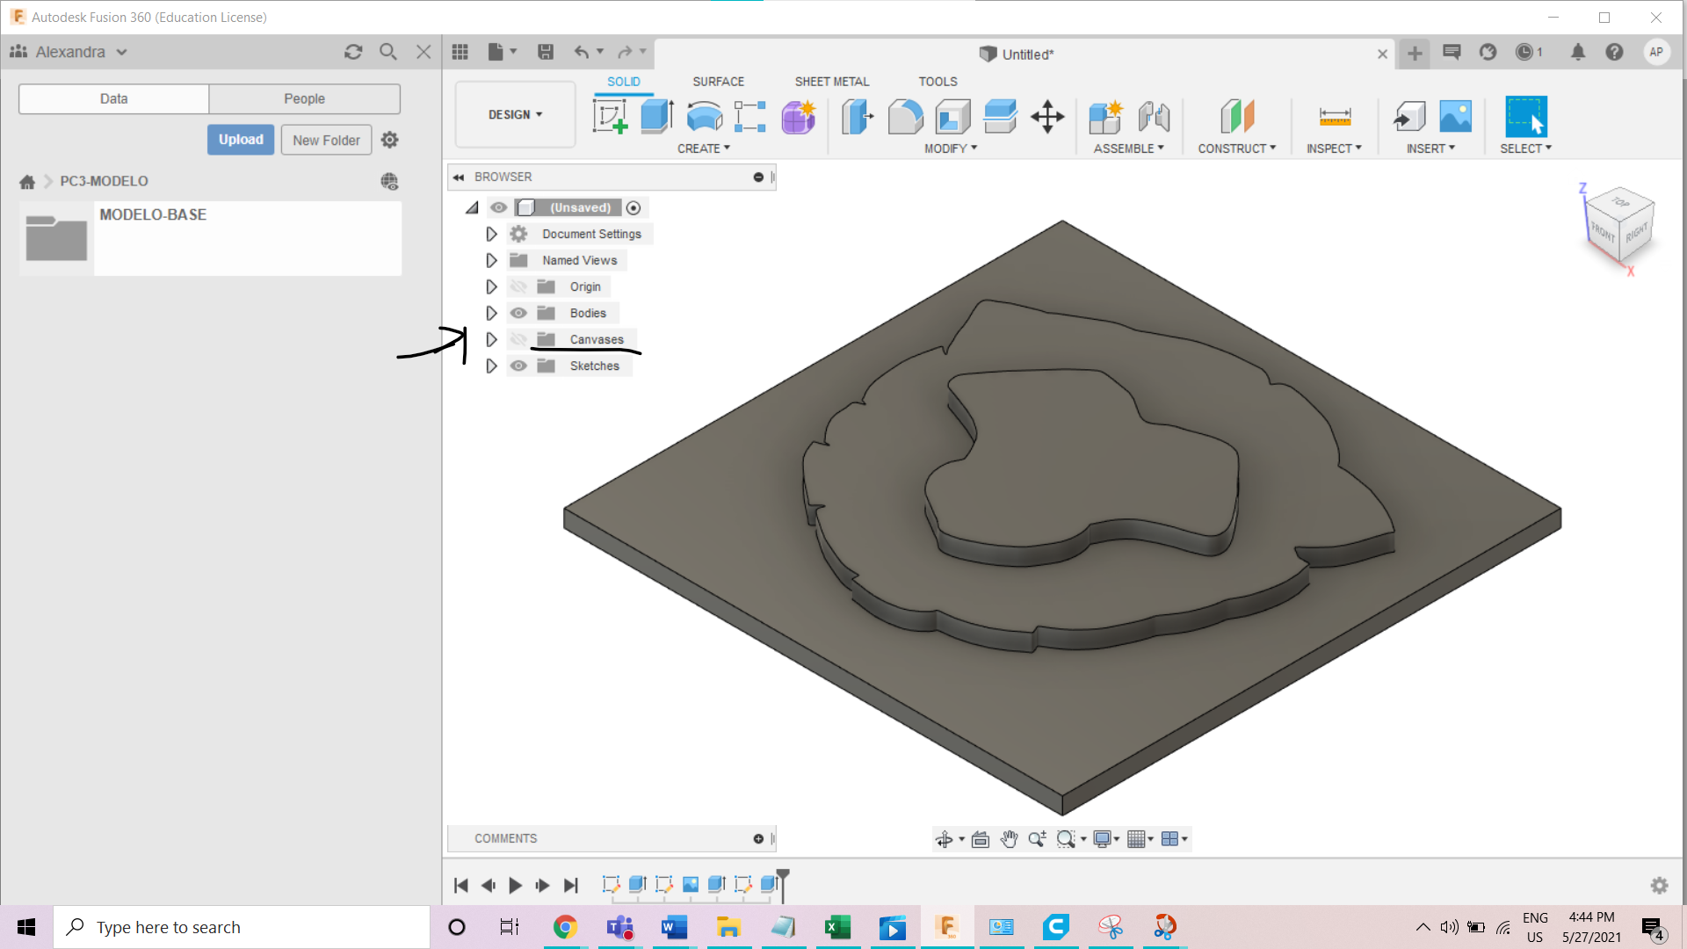Screen dimensions: 1687x949
Task: Search the data panel
Action: click(387, 52)
